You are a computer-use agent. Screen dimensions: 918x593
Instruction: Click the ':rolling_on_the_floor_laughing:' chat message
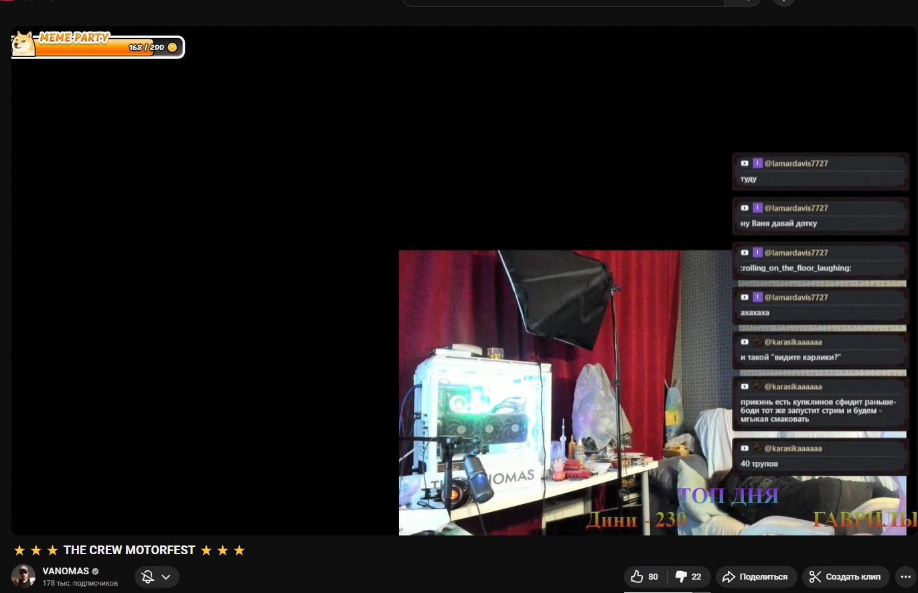795,268
